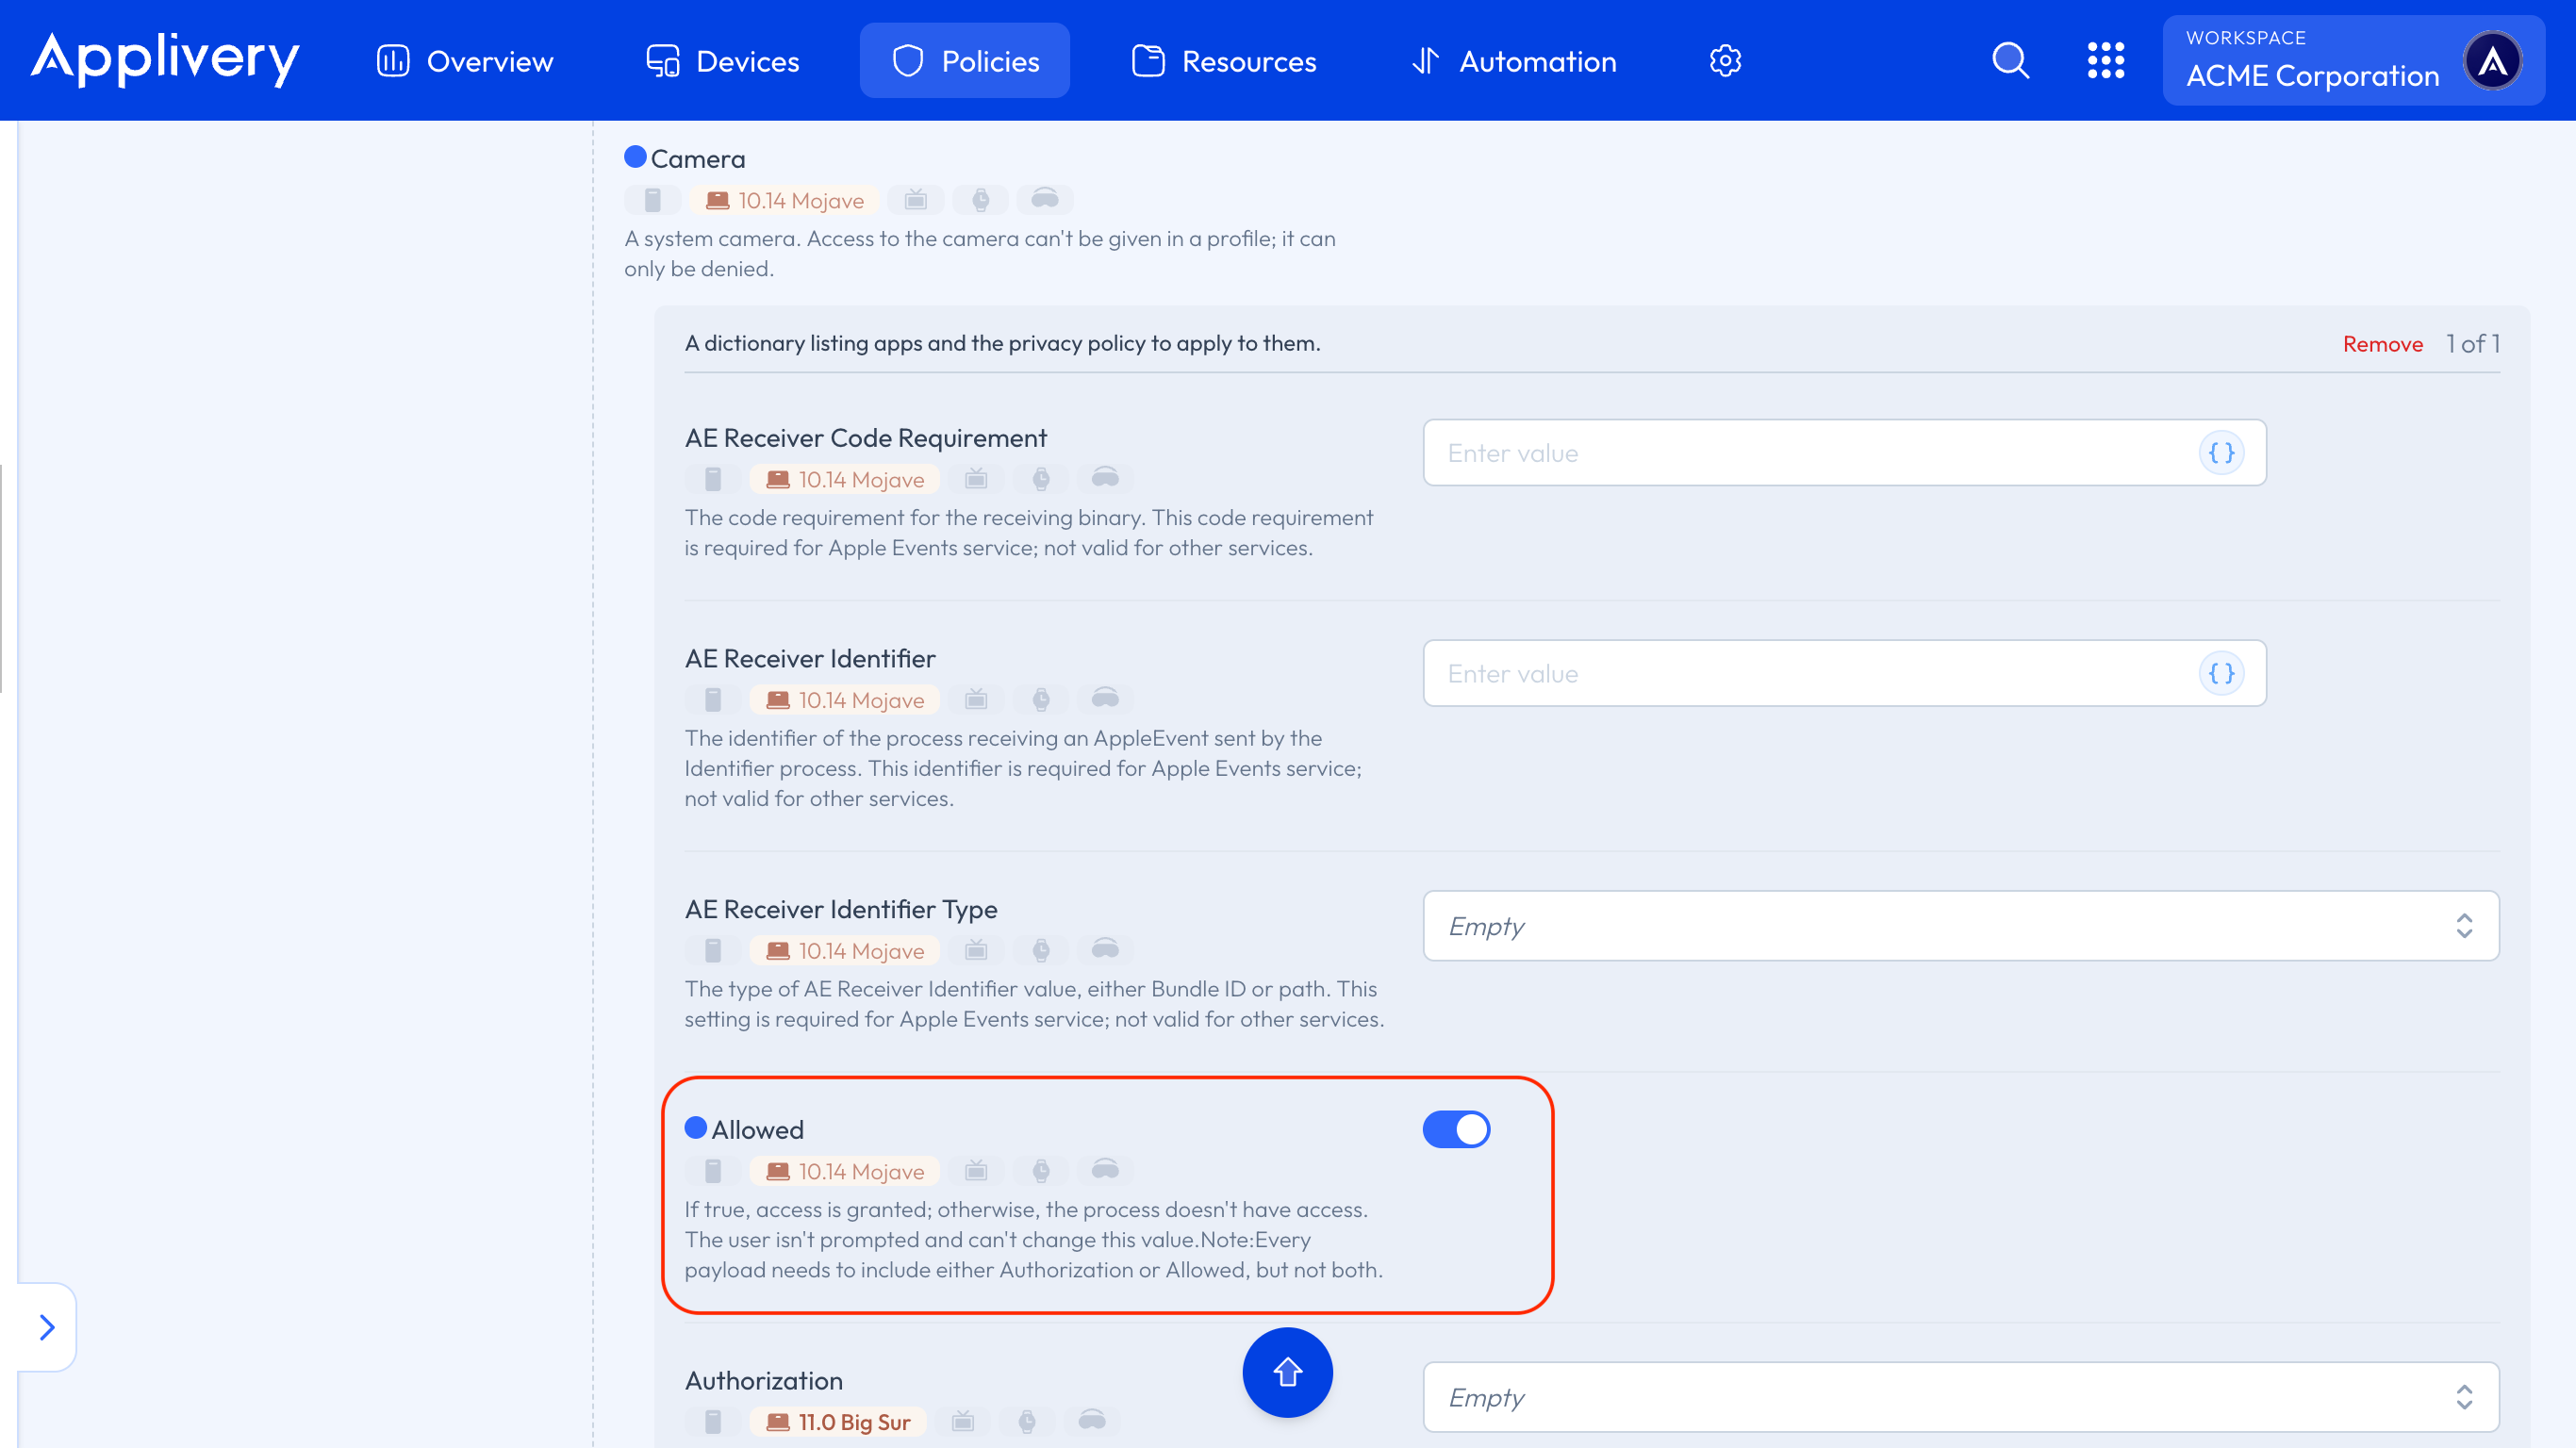Image resolution: width=2576 pixels, height=1448 pixels.
Task: Open the apps grid icon
Action: [2105, 61]
